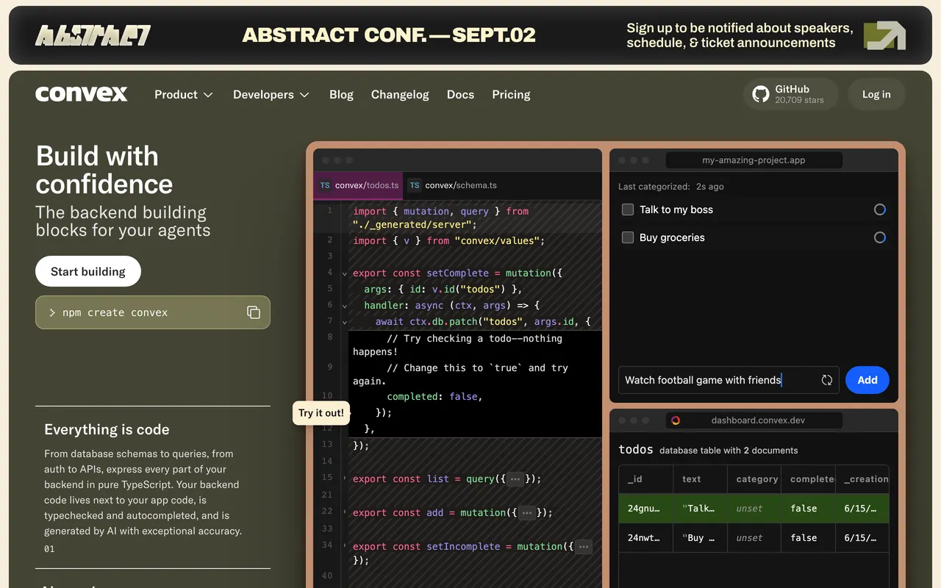Click unset category in the 24gnu… row
The width and height of the screenshot is (941, 588).
point(754,509)
